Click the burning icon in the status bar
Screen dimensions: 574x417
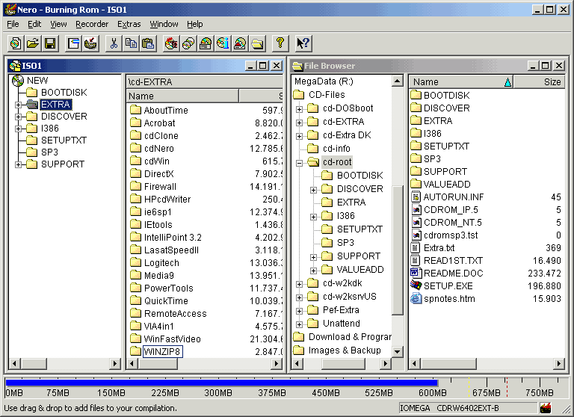coord(546,408)
